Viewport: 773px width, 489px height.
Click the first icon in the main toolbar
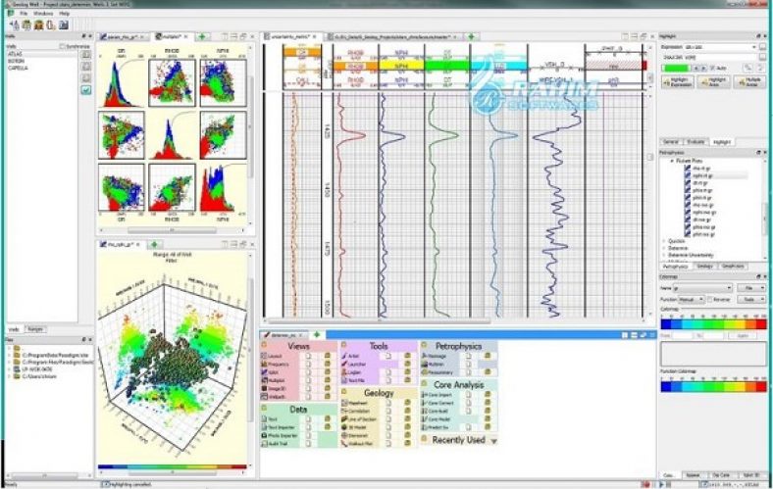pyautogui.click(x=15, y=24)
